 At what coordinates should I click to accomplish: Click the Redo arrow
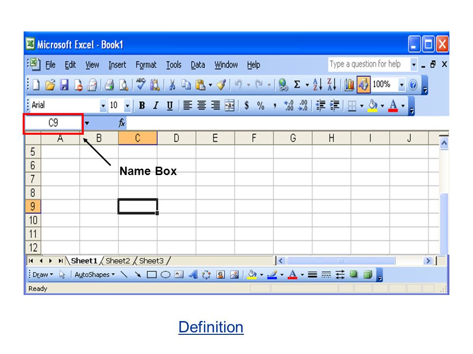click(259, 85)
